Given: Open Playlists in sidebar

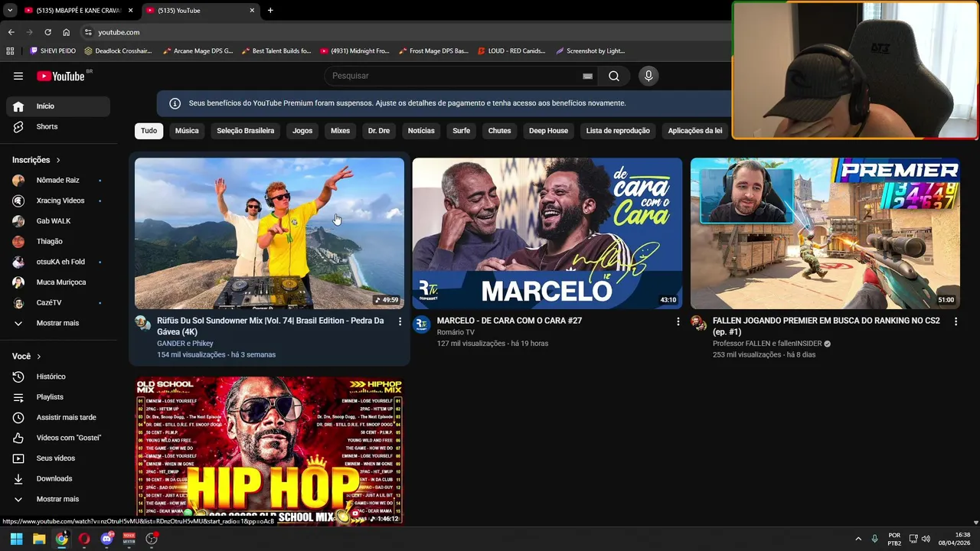Looking at the screenshot, I should 58,397.
